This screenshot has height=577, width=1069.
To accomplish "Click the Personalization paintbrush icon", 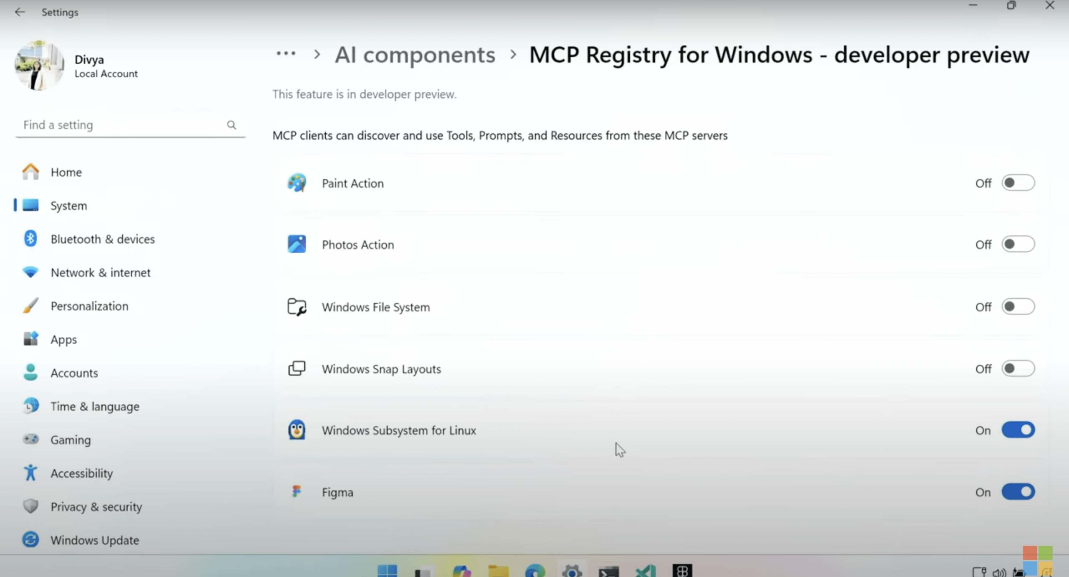I will point(30,305).
